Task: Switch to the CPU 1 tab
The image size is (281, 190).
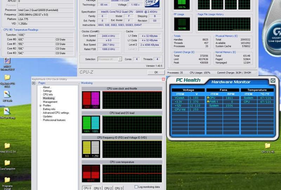Action: (x=98, y=188)
